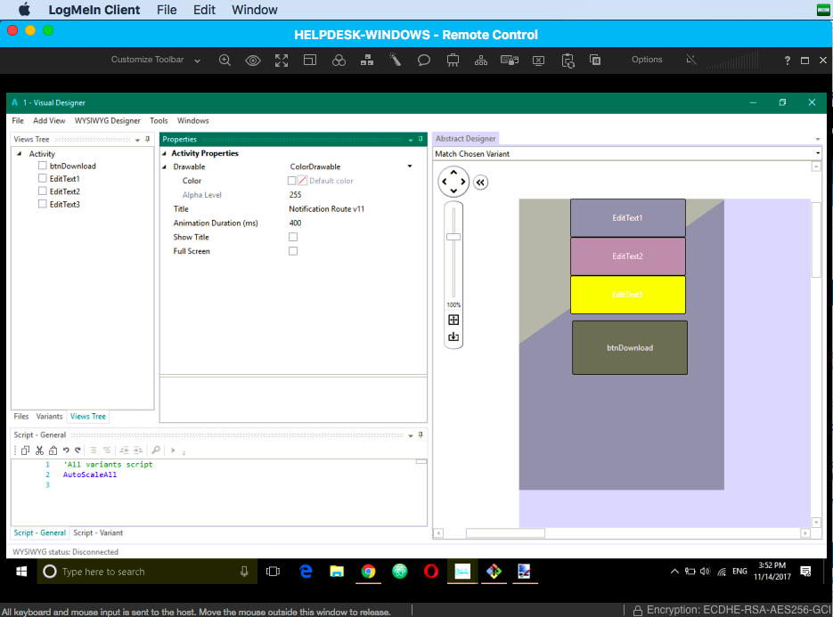Open the Match Chosen Variant dropdown
833x617 pixels.
pyautogui.click(x=817, y=154)
